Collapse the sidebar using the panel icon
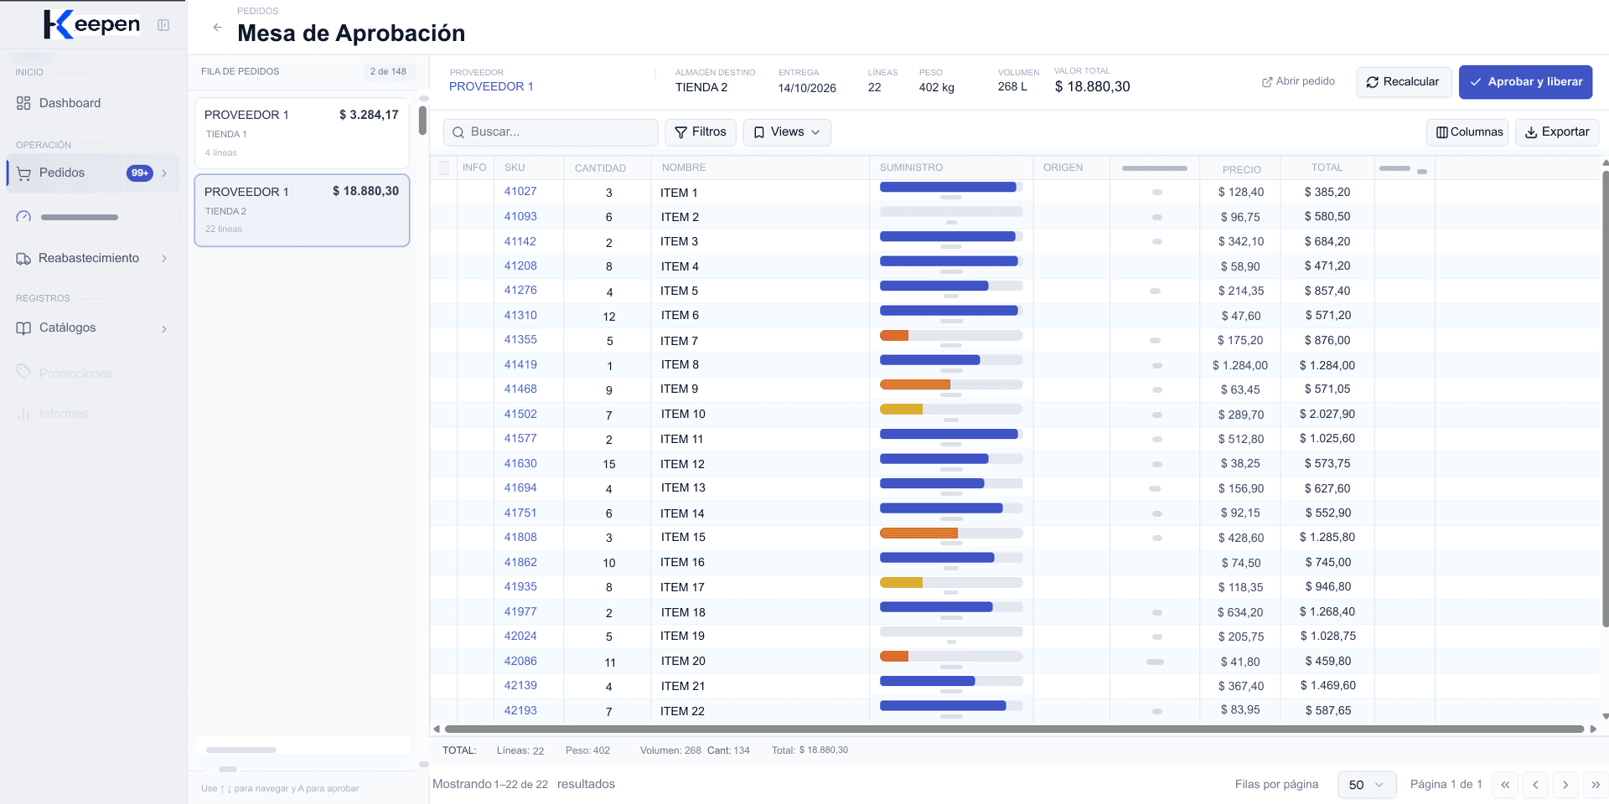Image resolution: width=1609 pixels, height=804 pixels. click(x=163, y=25)
